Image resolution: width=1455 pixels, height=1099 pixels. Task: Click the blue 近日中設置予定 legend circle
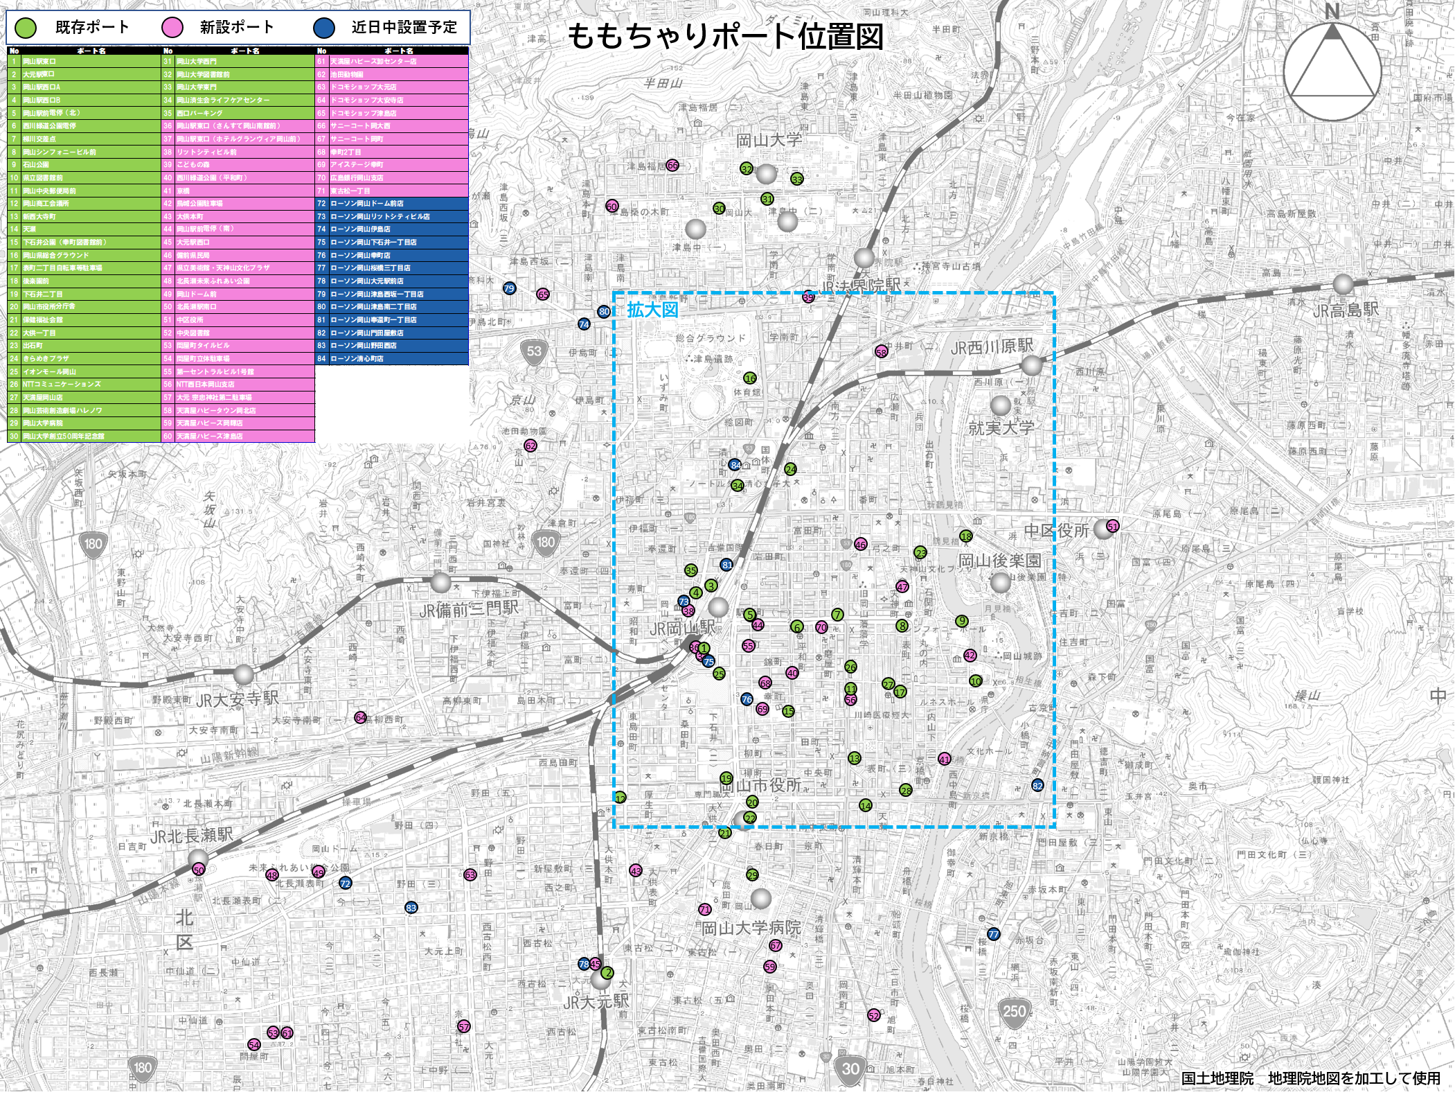tap(324, 28)
